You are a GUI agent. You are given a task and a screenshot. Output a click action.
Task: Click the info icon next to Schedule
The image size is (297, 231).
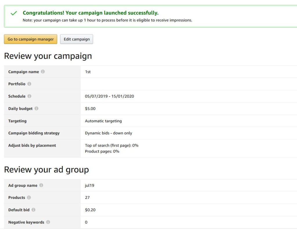coord(30,96)
